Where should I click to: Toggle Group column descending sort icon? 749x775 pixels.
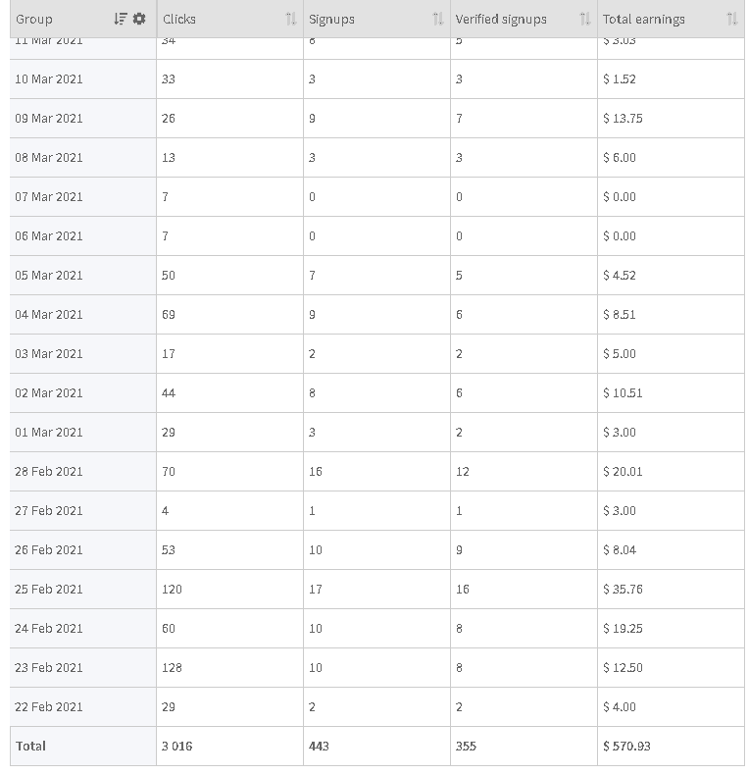point(121,19)
